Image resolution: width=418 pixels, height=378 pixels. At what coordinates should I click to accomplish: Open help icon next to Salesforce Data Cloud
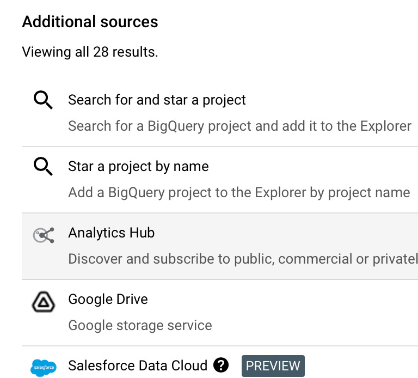click(x=221, y=365)
